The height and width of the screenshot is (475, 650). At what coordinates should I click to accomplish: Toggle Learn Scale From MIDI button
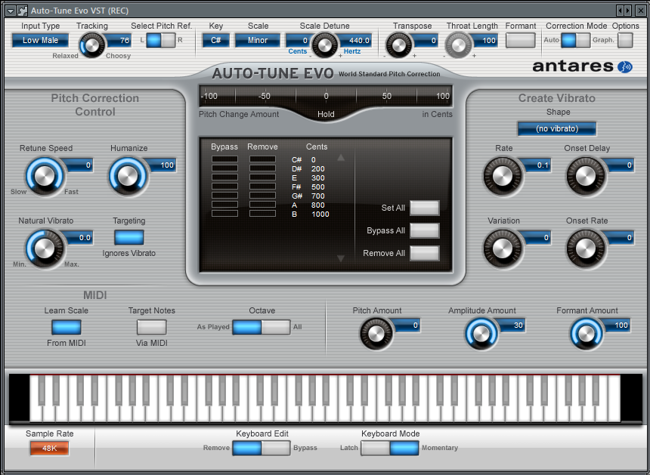click(x=66, y=327)
